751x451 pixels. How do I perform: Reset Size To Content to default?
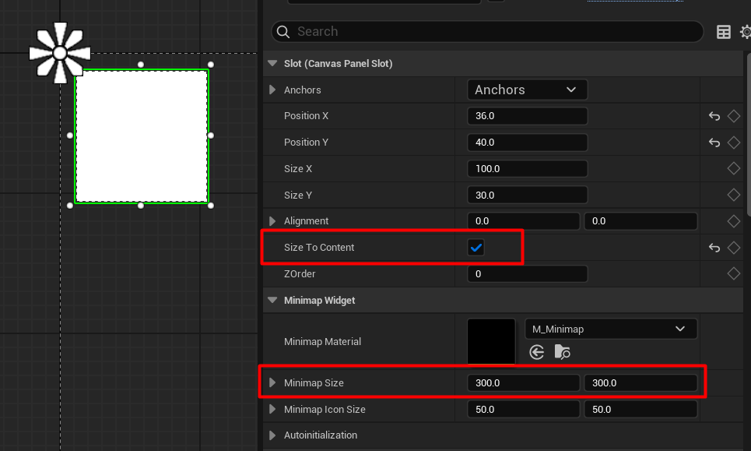(x=714, y=248)
